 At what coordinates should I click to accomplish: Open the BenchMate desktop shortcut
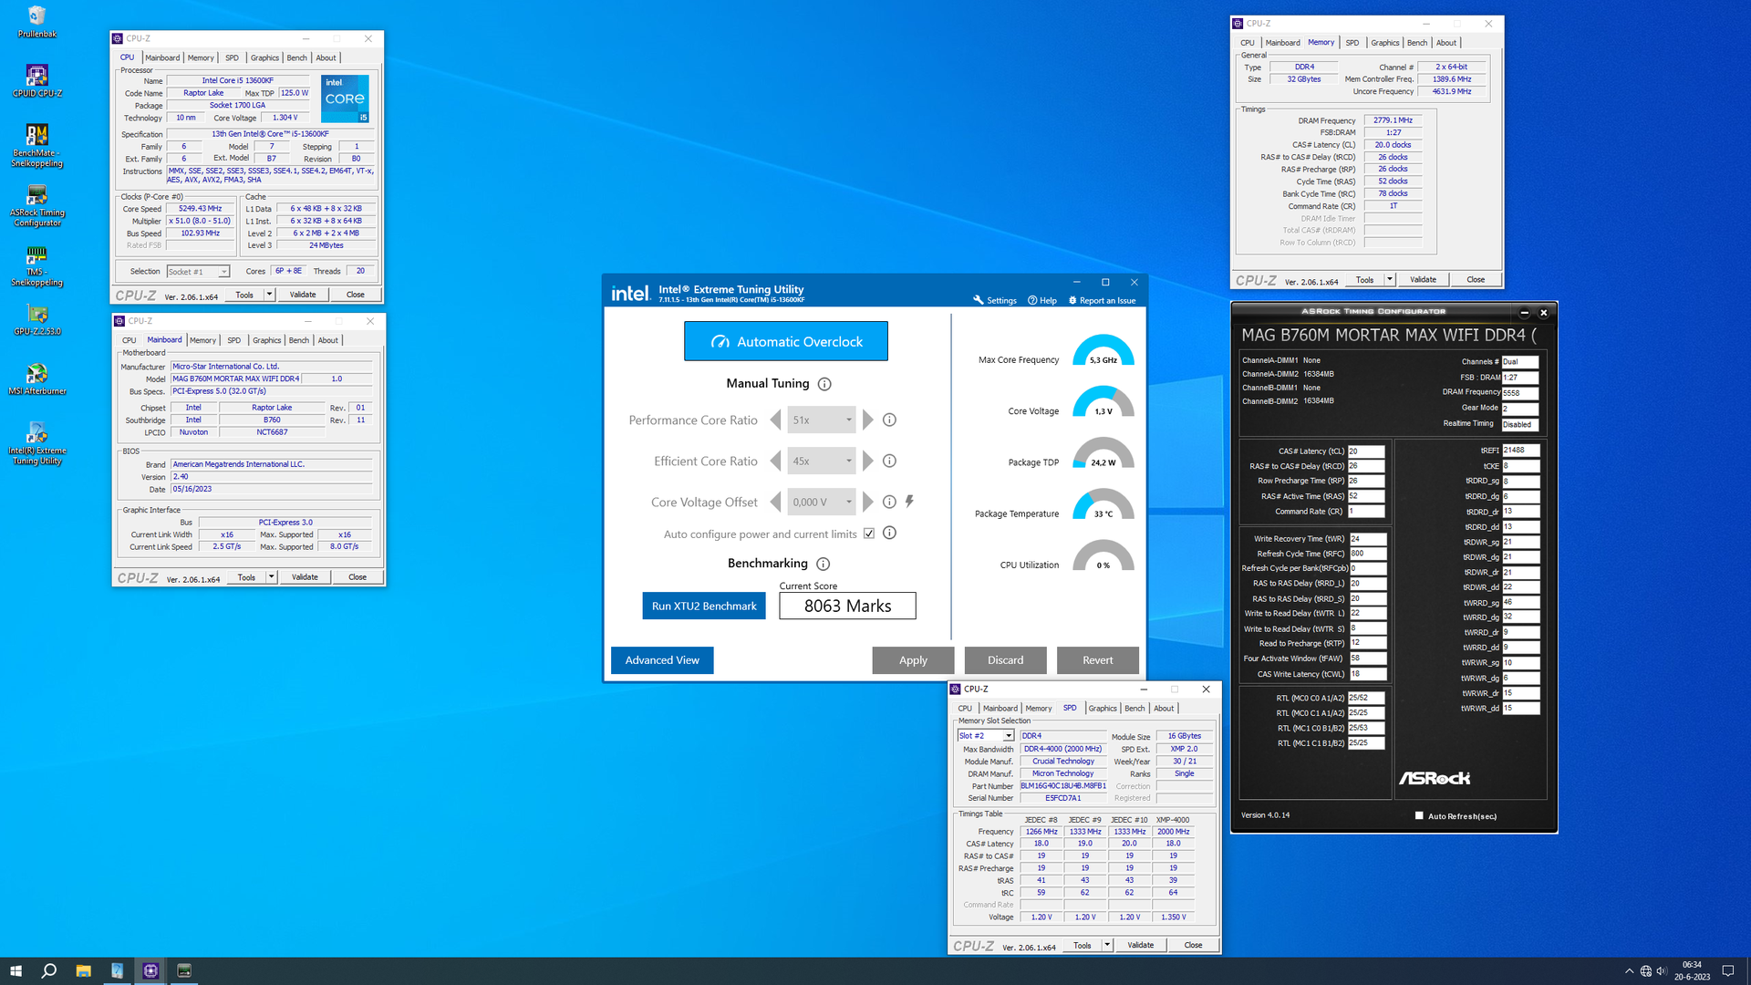[x=36, y=145]
